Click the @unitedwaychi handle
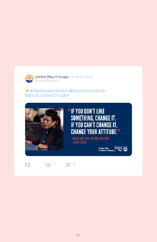The height and width of the screenshot is (242, 157). pyautogui.click(x=47, y=80)
